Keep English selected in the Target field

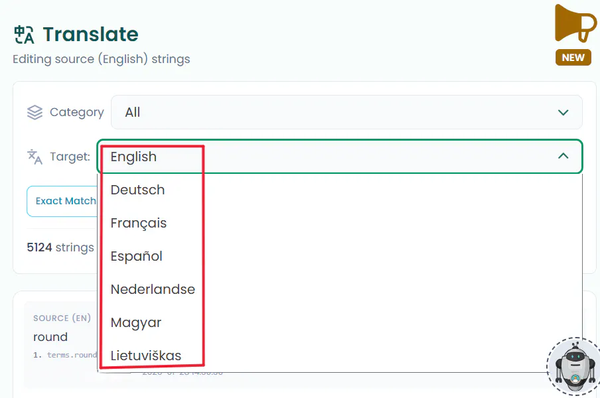133,157
